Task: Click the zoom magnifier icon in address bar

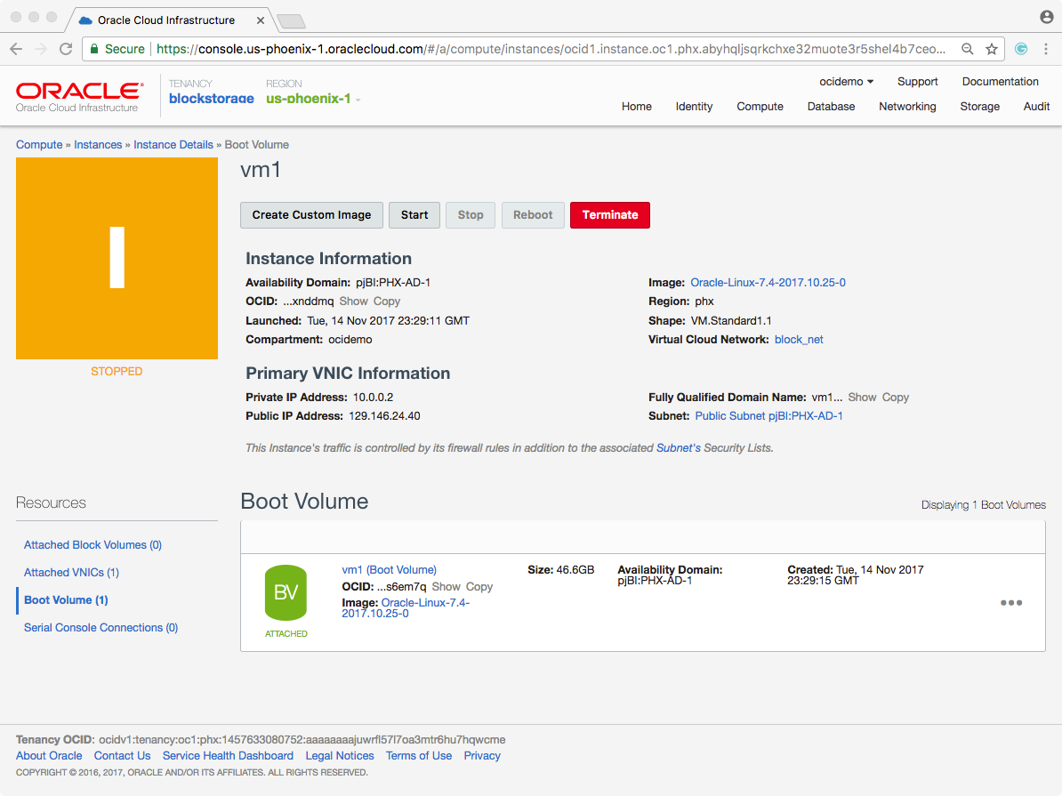Action: pyautogui.click(x=968, y=49)
